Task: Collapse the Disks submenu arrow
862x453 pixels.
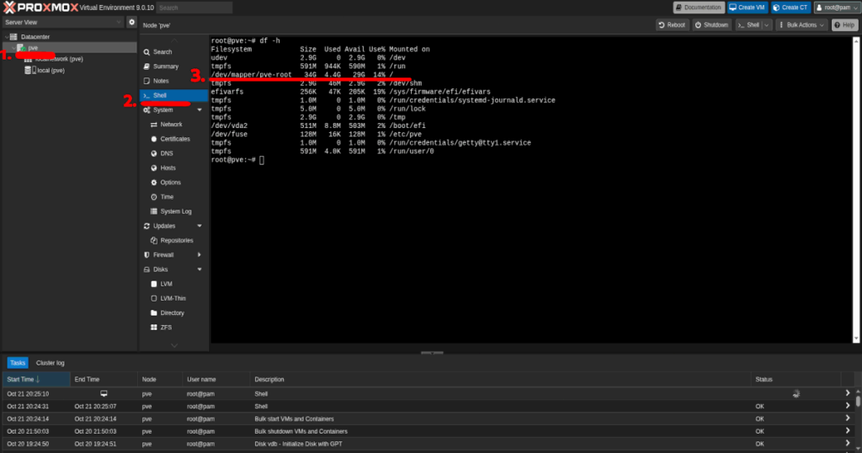Action: (x=200, y=269)
